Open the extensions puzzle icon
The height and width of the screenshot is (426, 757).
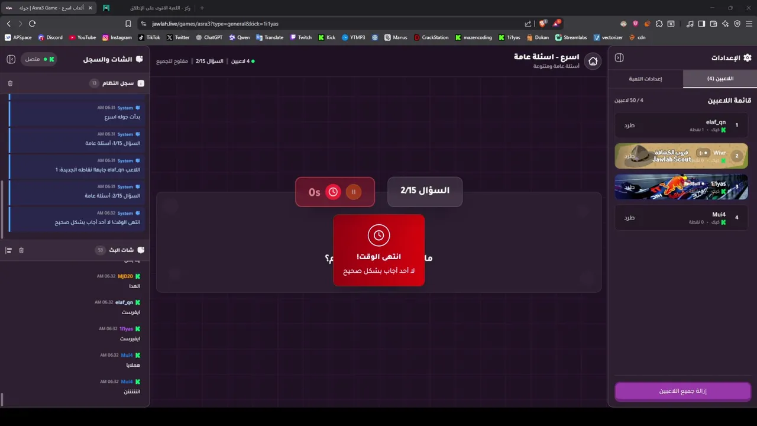[x=659, y=24]
